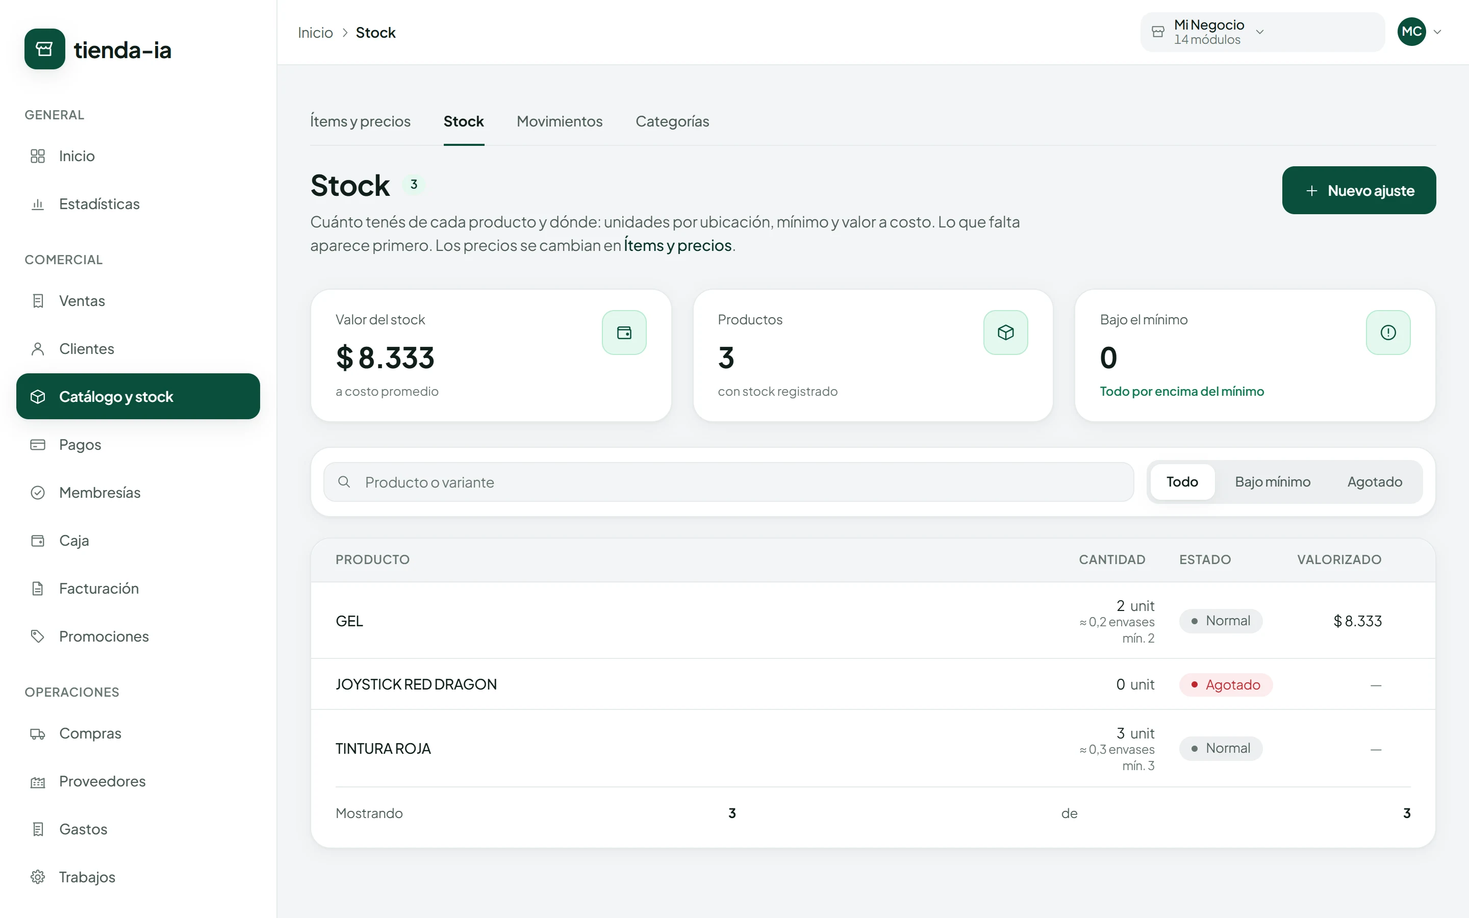Screen dimensions: 1469x918
Task: Open Promociones tag icon
Action: point(38,636)
